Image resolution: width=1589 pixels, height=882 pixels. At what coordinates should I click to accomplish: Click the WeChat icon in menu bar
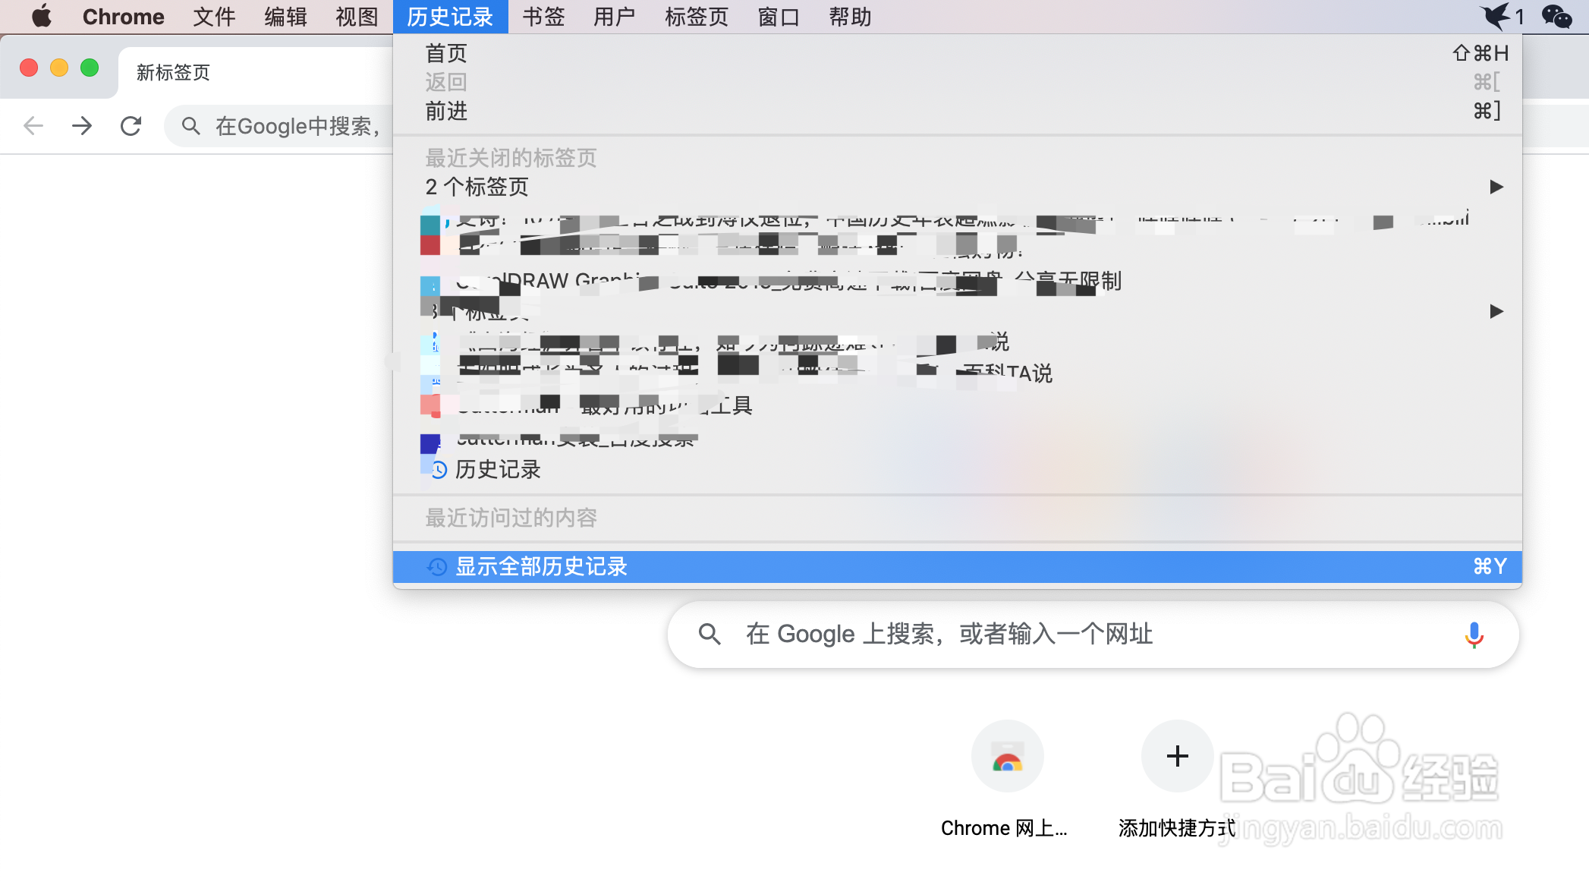tap(1557, 16)
